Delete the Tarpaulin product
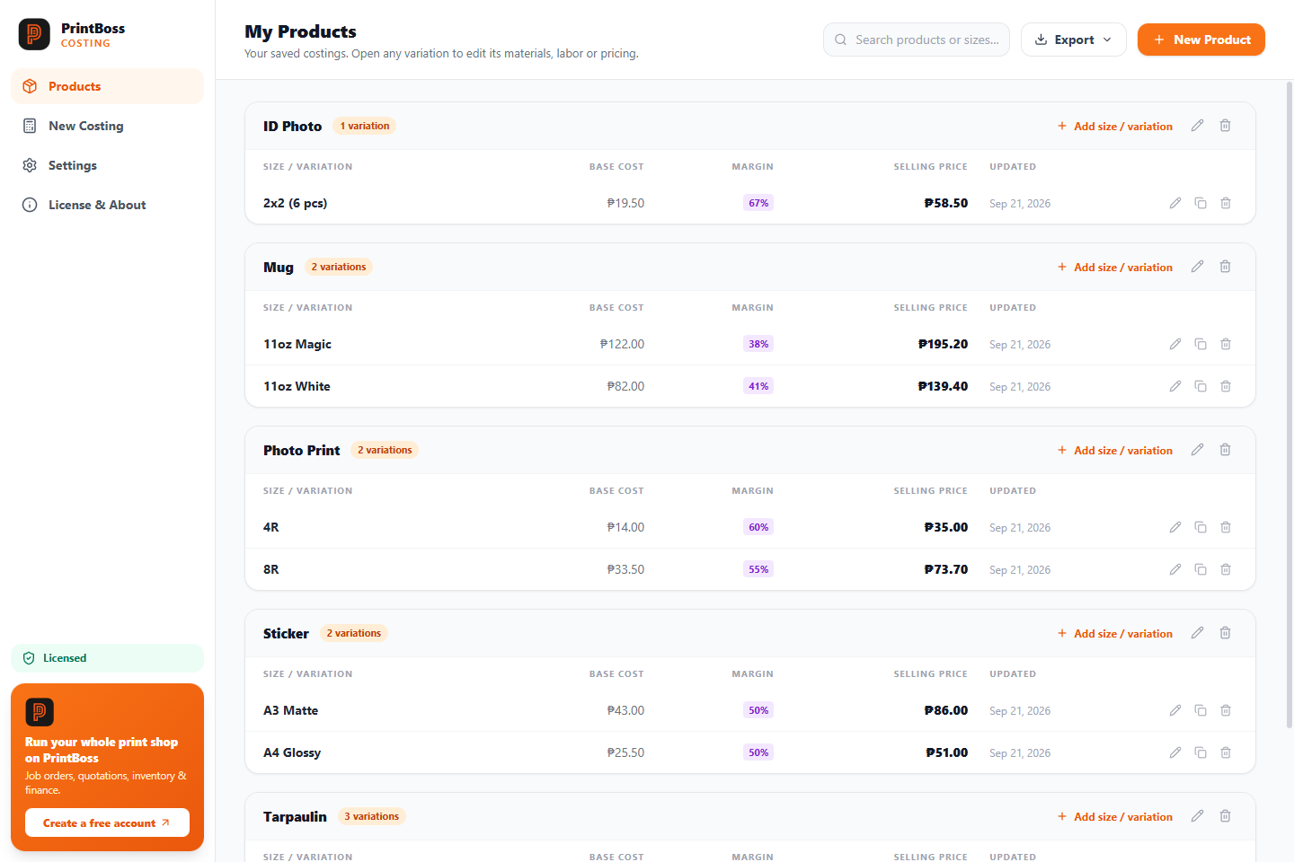 [1225, 816]
